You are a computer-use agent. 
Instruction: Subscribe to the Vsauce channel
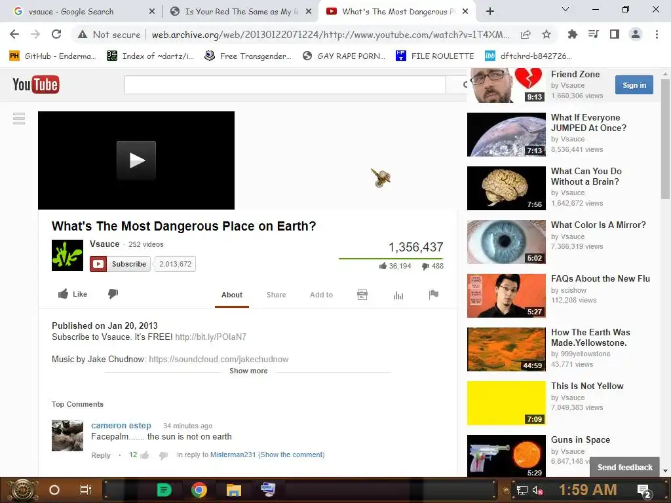[120, 264]
